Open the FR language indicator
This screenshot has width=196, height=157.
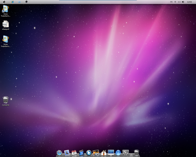pyautogui.click(x=171, y=2)
